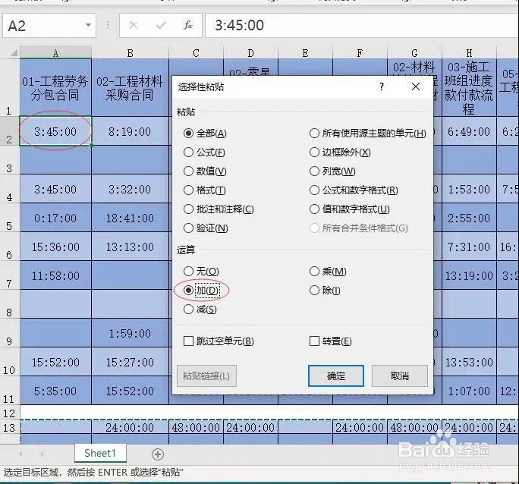Image resolution: width=519 pixels, height=484 pixels.
Task: Select column H header
Action: pos(469,52)
